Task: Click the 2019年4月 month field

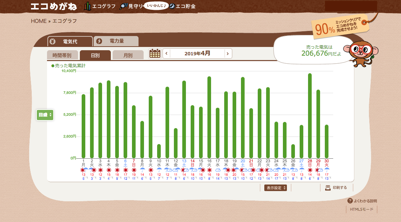Action: pos(197,53)
